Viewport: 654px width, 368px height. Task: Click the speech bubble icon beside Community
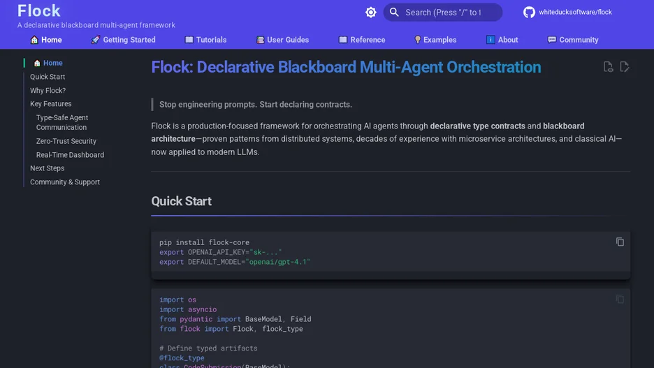pyautogui.click(x=552, y=40)
